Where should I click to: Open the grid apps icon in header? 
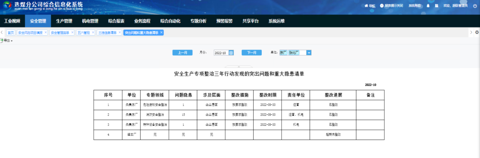(437, 6)
